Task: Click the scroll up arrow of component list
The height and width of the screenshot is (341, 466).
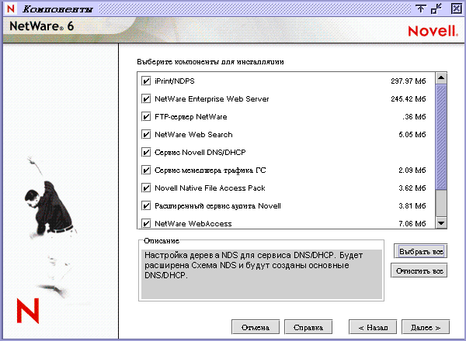Action: coord(441,78)
